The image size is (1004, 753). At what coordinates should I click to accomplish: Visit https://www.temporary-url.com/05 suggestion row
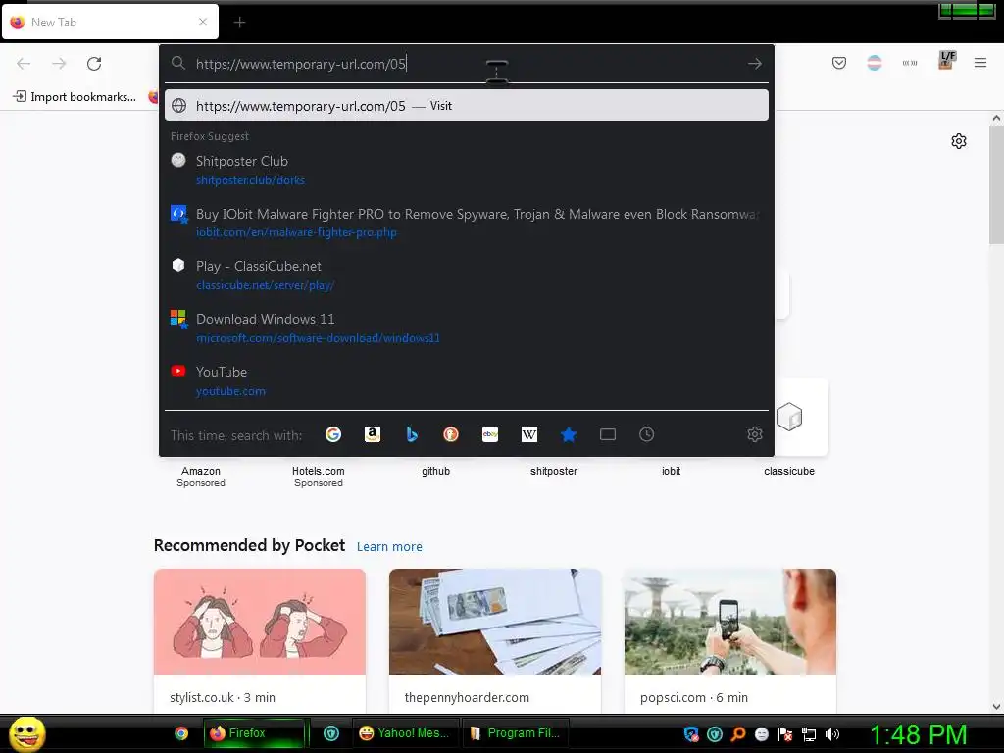pos(466,106)
